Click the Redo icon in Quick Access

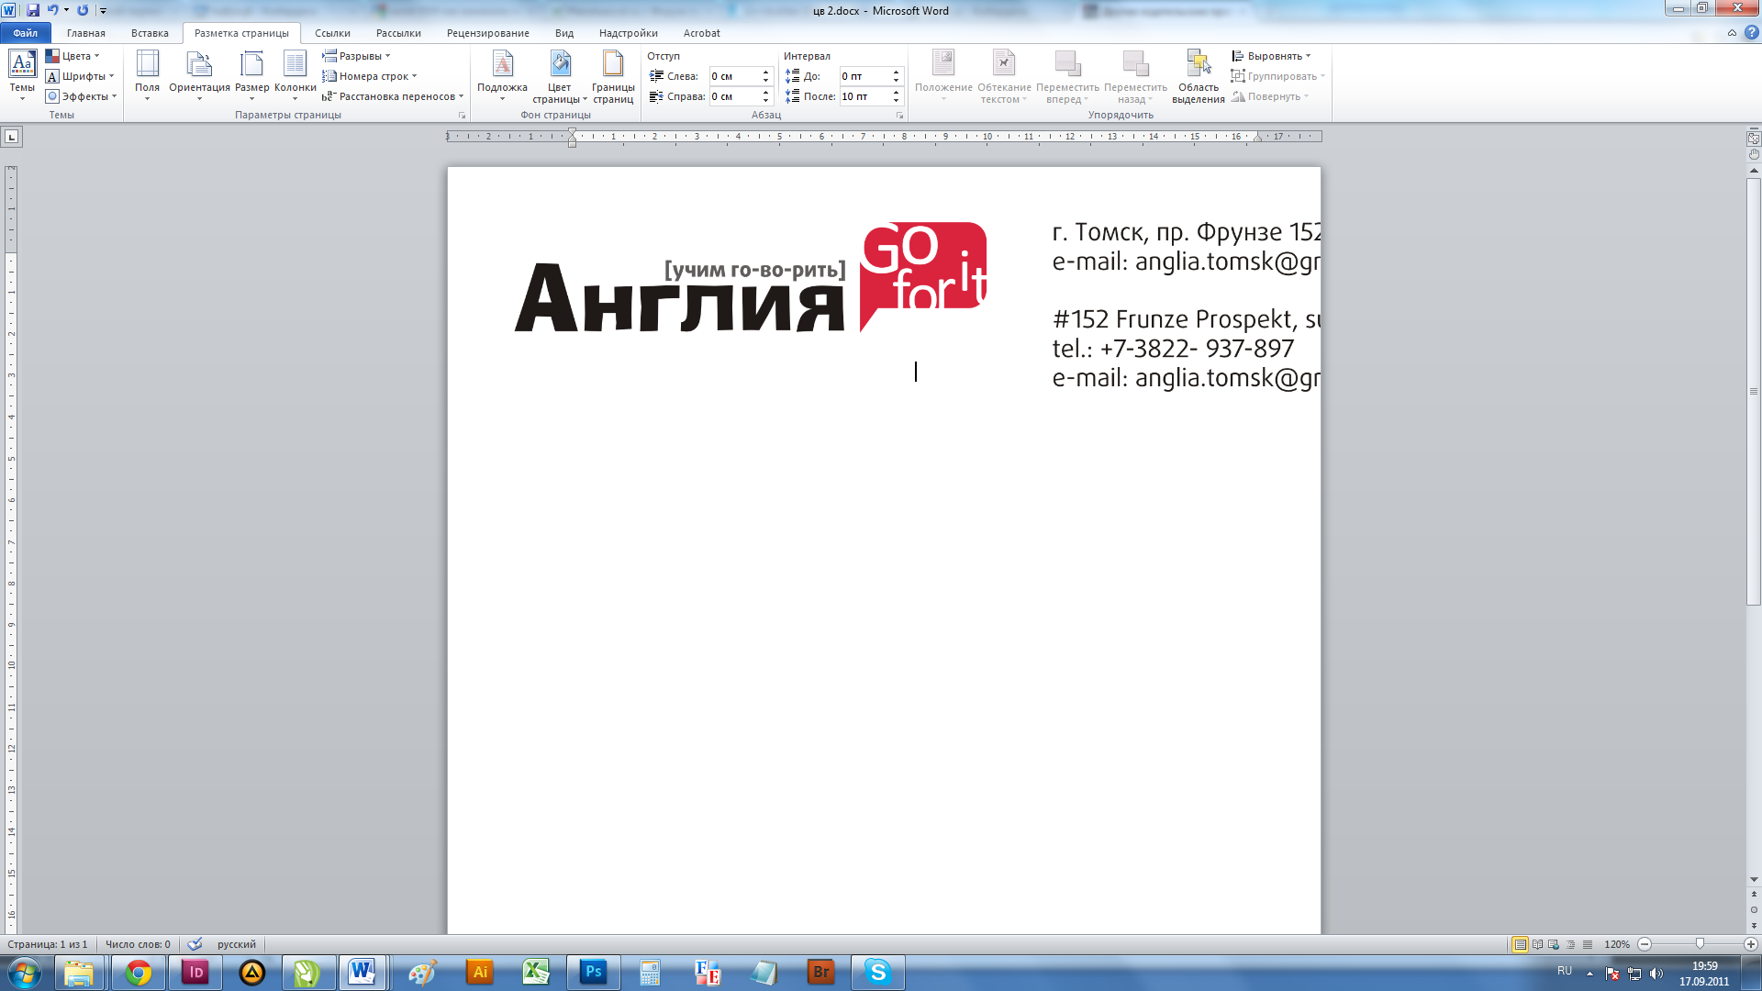pyautogui.click(x=83, y=10)
